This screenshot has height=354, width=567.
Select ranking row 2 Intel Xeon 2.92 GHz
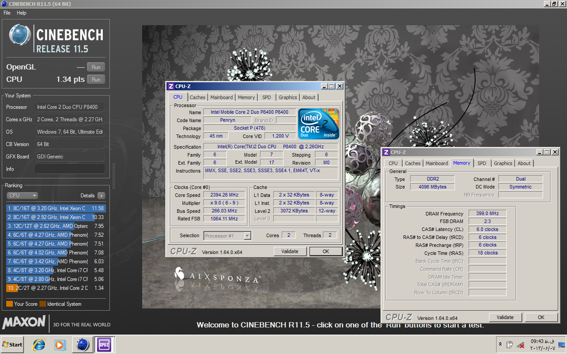(x=56, y=217)
